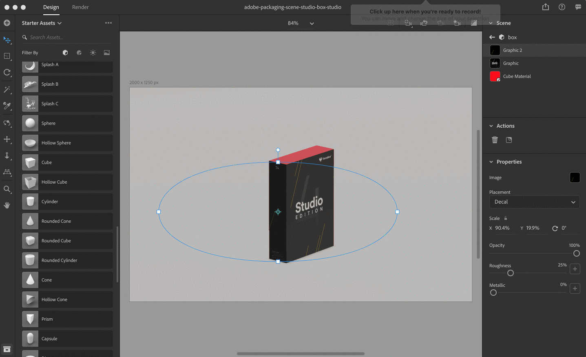Add the Cylinder asset
Viewport: 586px width, 357px height.
tap(67, 202)
